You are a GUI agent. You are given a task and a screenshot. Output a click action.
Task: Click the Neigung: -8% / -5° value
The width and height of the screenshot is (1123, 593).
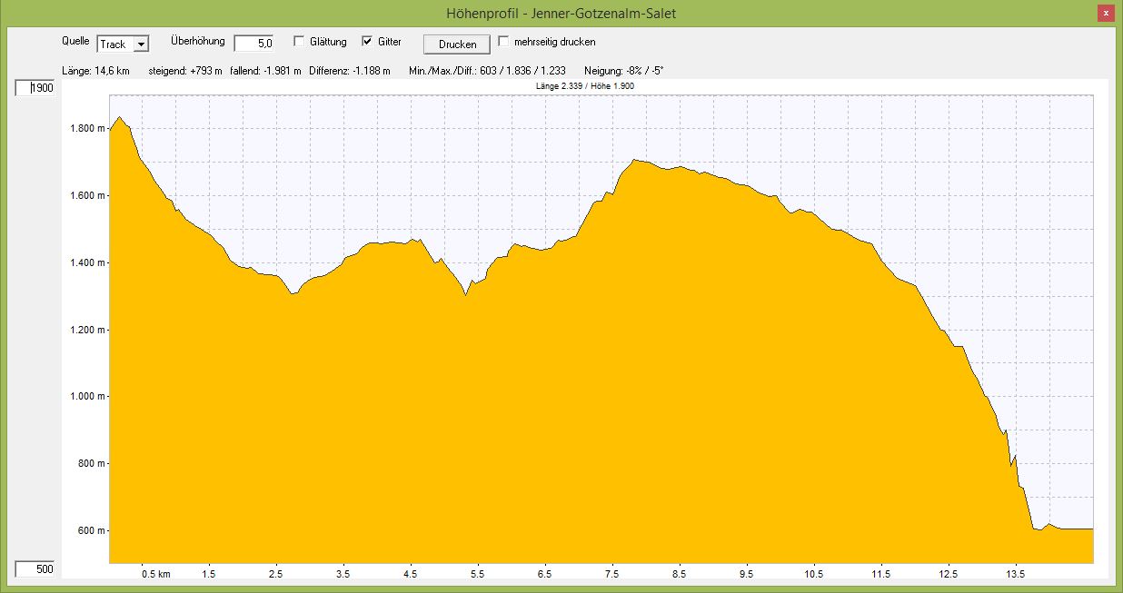(623, 70)
